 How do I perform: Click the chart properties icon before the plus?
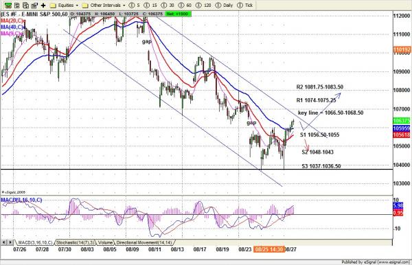[34, 5]
